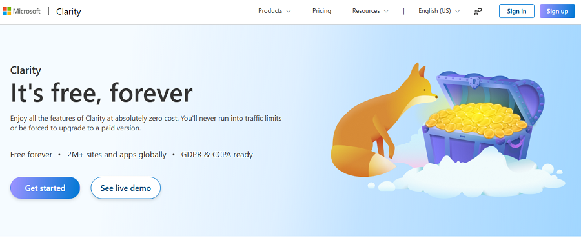Image resolution: width=581 pixels, height=247 pixels.
Task: Expand the Products menu
Action: coord(274,11)
